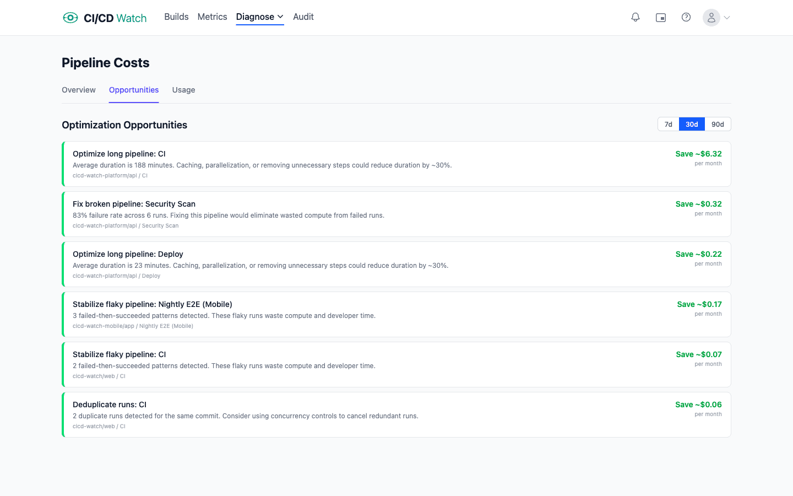The height and width of the screenshot is (496, 793).
Task: Open the Metrics menu item
Action: click(212, 17)
